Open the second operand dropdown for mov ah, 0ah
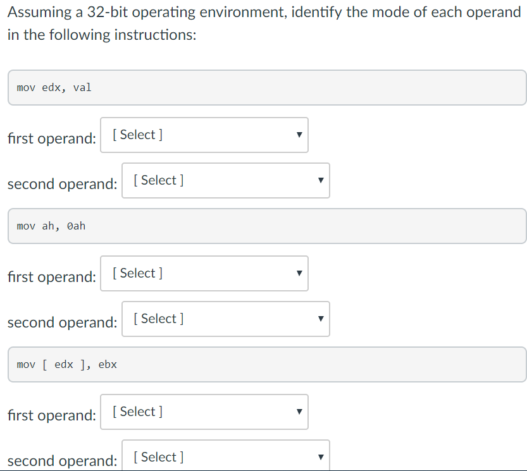The height and width of the screenshot is (471, 527). click(225, 319)
